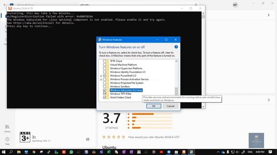Screen dimensions: 277x155
Task: Open the notification Action Center
Action: pos(270,152)
